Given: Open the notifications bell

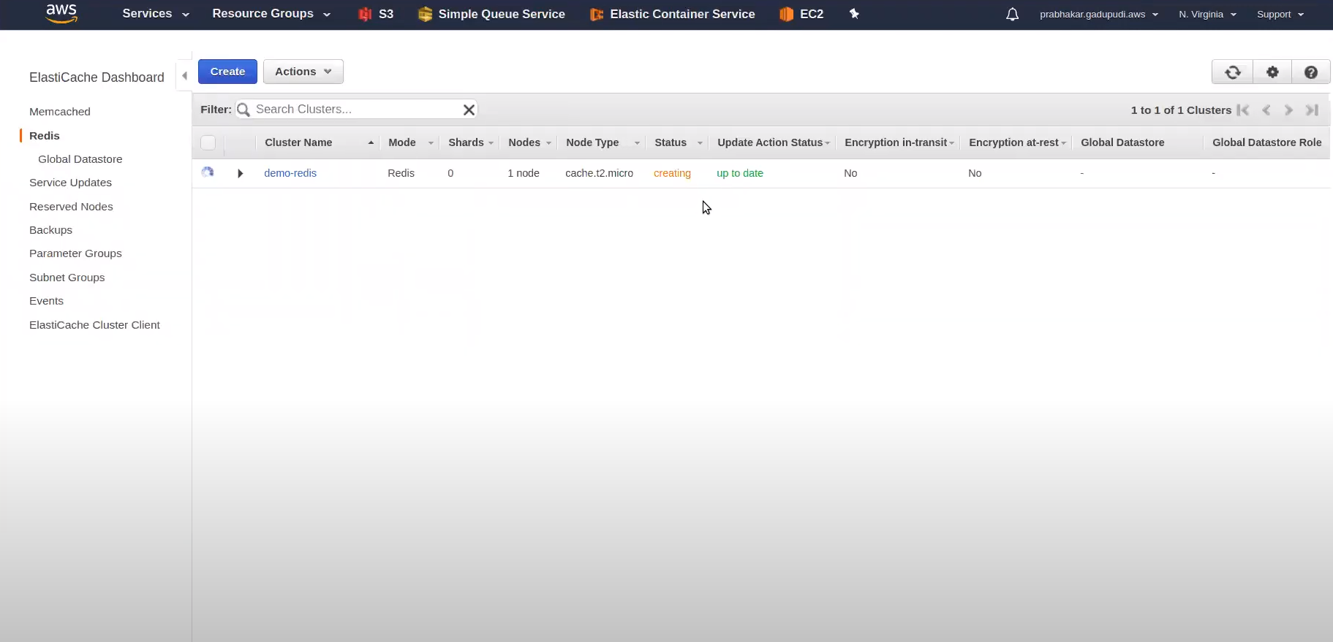Looking at the screenshot, I should point(1012,14).
